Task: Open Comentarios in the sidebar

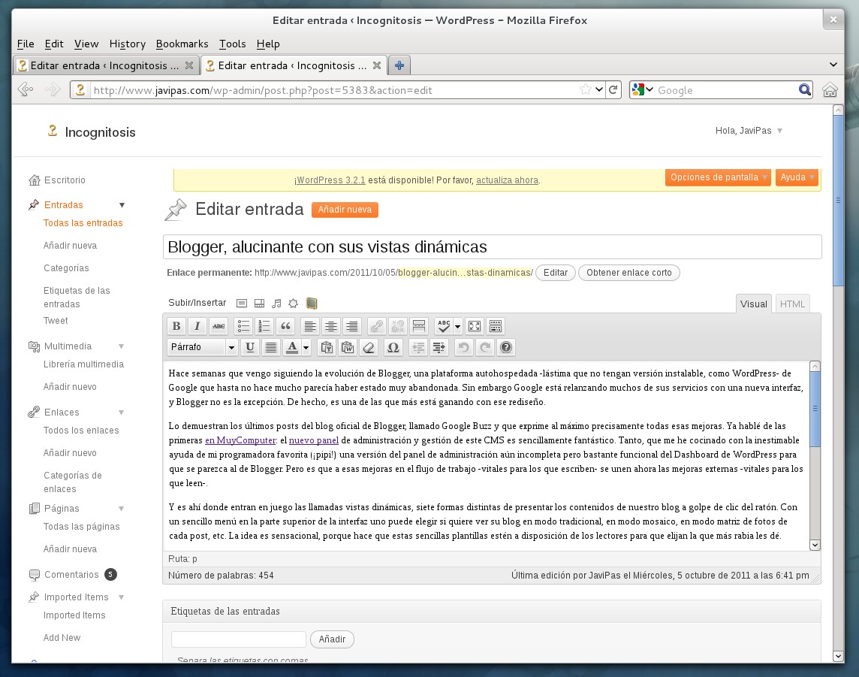Action: 71,575
